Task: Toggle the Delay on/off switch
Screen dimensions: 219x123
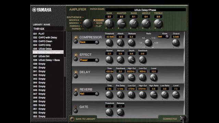Action: click(76, 76)
